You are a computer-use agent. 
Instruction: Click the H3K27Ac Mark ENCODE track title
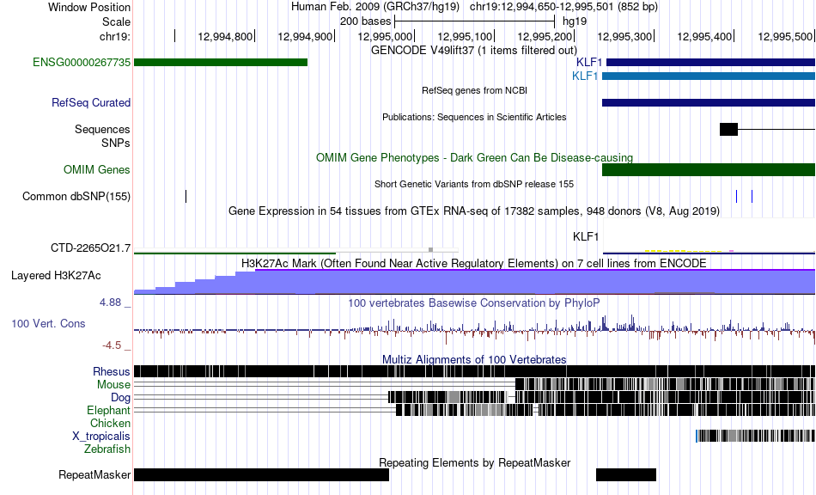click(474, 263)
